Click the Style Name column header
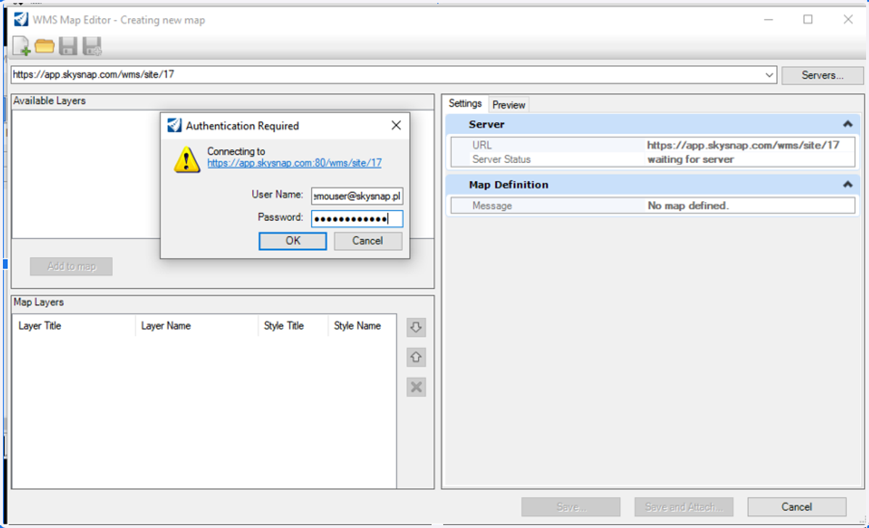This screenshot has height=528, width=869. 362,326
